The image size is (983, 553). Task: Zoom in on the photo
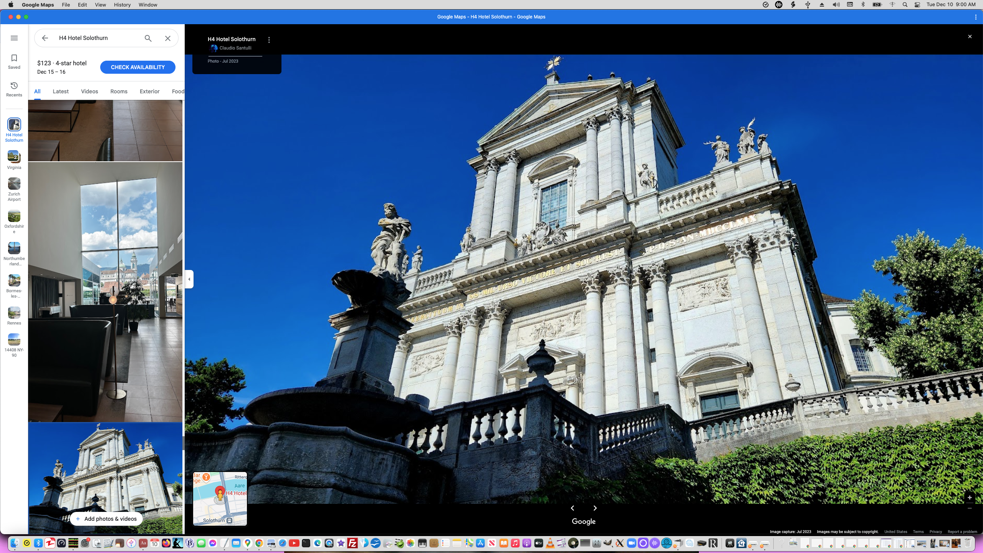(969, 498)
